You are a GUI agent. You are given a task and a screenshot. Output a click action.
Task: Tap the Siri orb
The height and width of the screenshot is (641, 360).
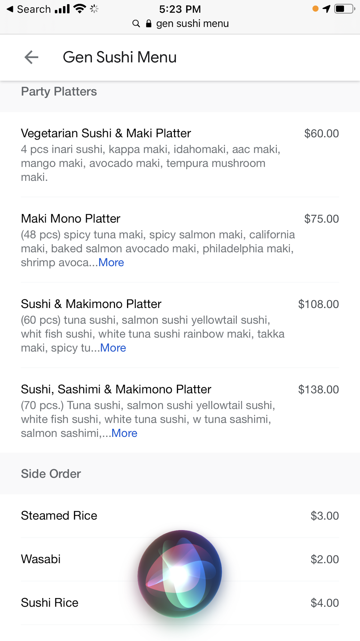click(x=180, y=574)
